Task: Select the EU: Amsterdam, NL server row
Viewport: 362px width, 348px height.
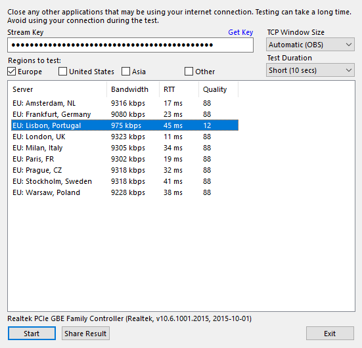Action: coord(125,103)
